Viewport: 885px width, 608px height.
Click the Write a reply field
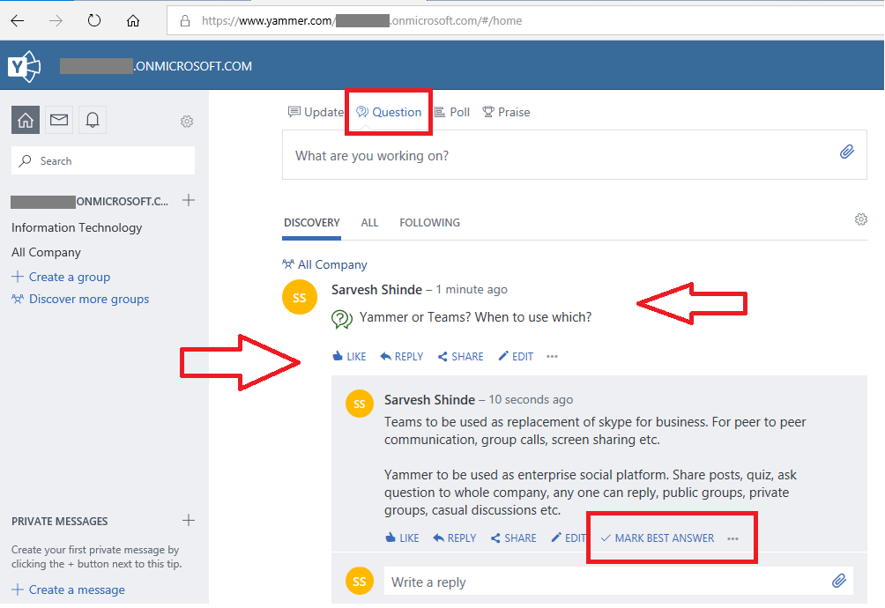point(529,581)
